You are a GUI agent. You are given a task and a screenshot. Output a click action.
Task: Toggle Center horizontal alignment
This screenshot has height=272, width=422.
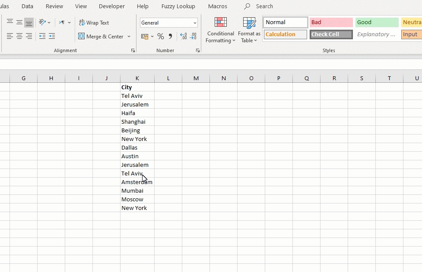point(19,37)
